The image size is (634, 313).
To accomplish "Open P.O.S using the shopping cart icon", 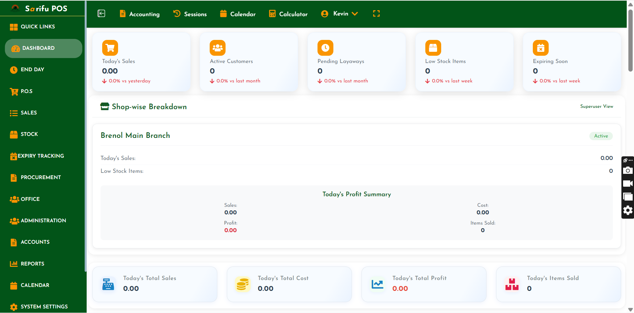I will click(14, 91).
